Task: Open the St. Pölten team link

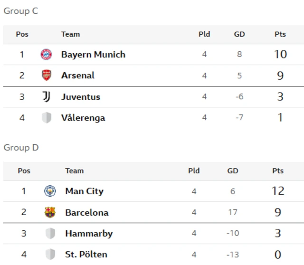Action: click(x=86, y=255)
